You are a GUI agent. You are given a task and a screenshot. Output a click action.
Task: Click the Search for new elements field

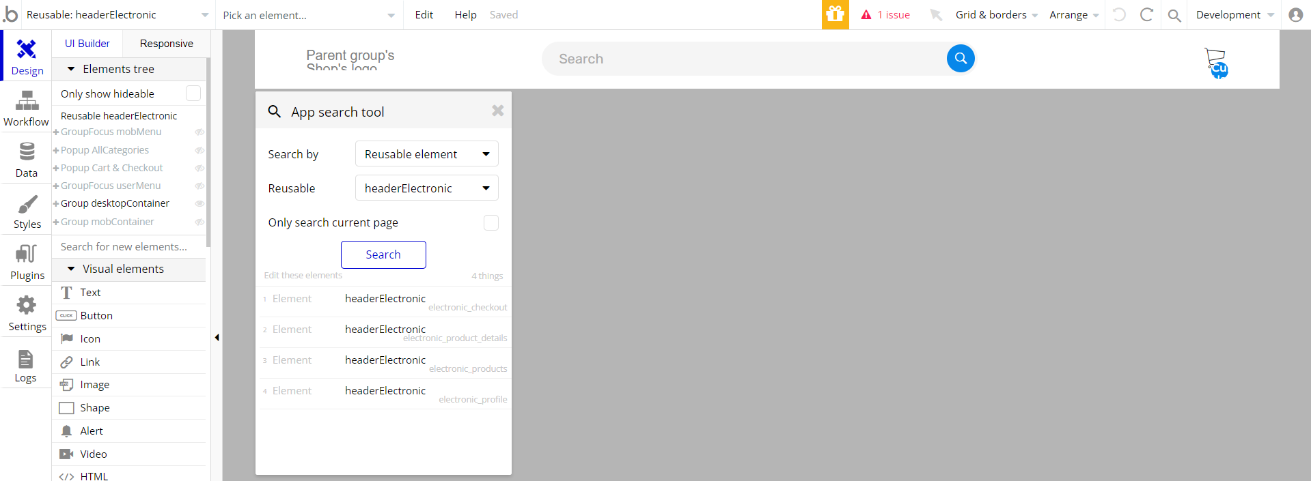(x=129, y=246)
